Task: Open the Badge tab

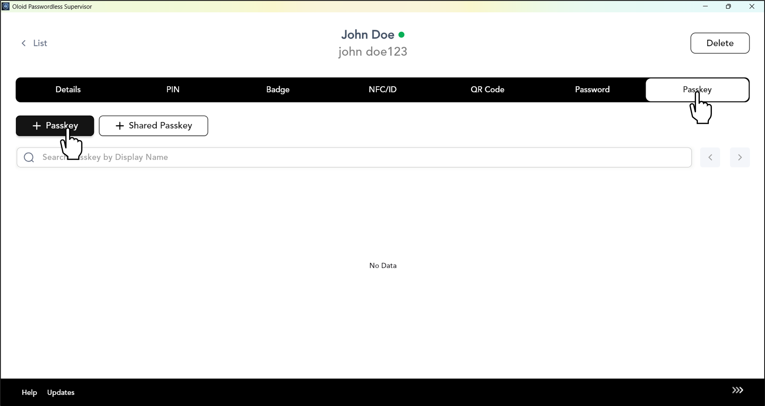Action: point(278,90)
